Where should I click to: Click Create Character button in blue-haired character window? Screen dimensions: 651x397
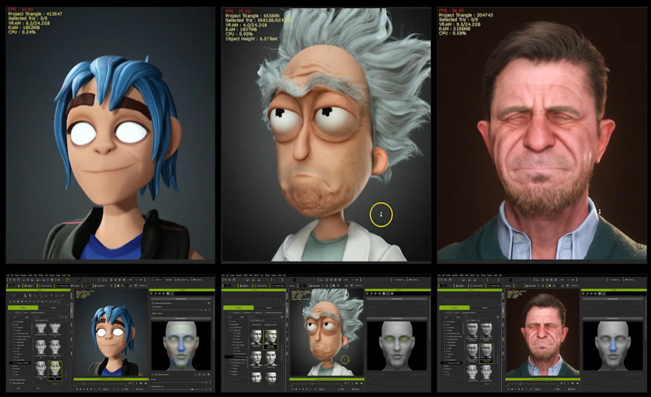46,286
